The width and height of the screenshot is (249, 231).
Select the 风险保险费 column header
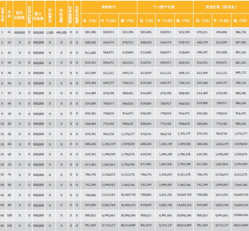[77, 14]
